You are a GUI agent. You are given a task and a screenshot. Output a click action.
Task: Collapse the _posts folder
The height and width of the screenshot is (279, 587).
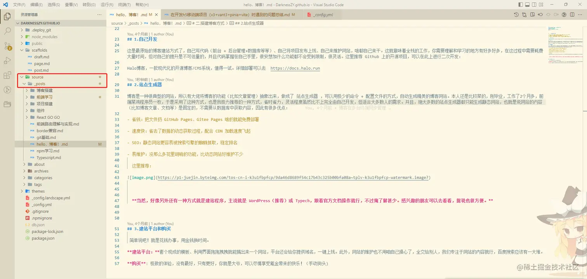(x=60, y=84)
